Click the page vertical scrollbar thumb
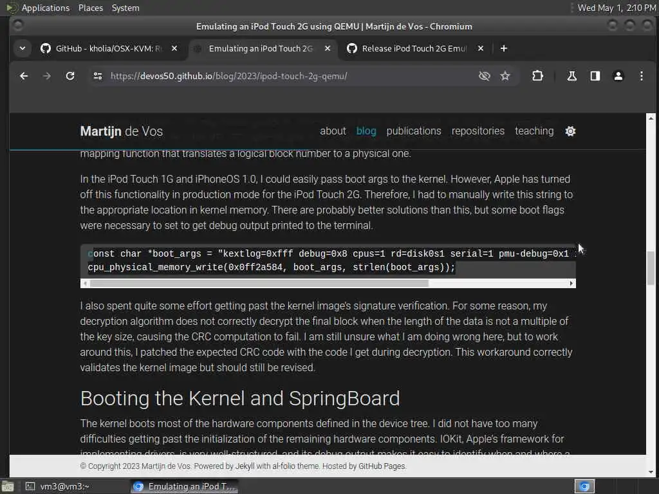This screenshot has height=494, width=659. click(x=651, y=268)
